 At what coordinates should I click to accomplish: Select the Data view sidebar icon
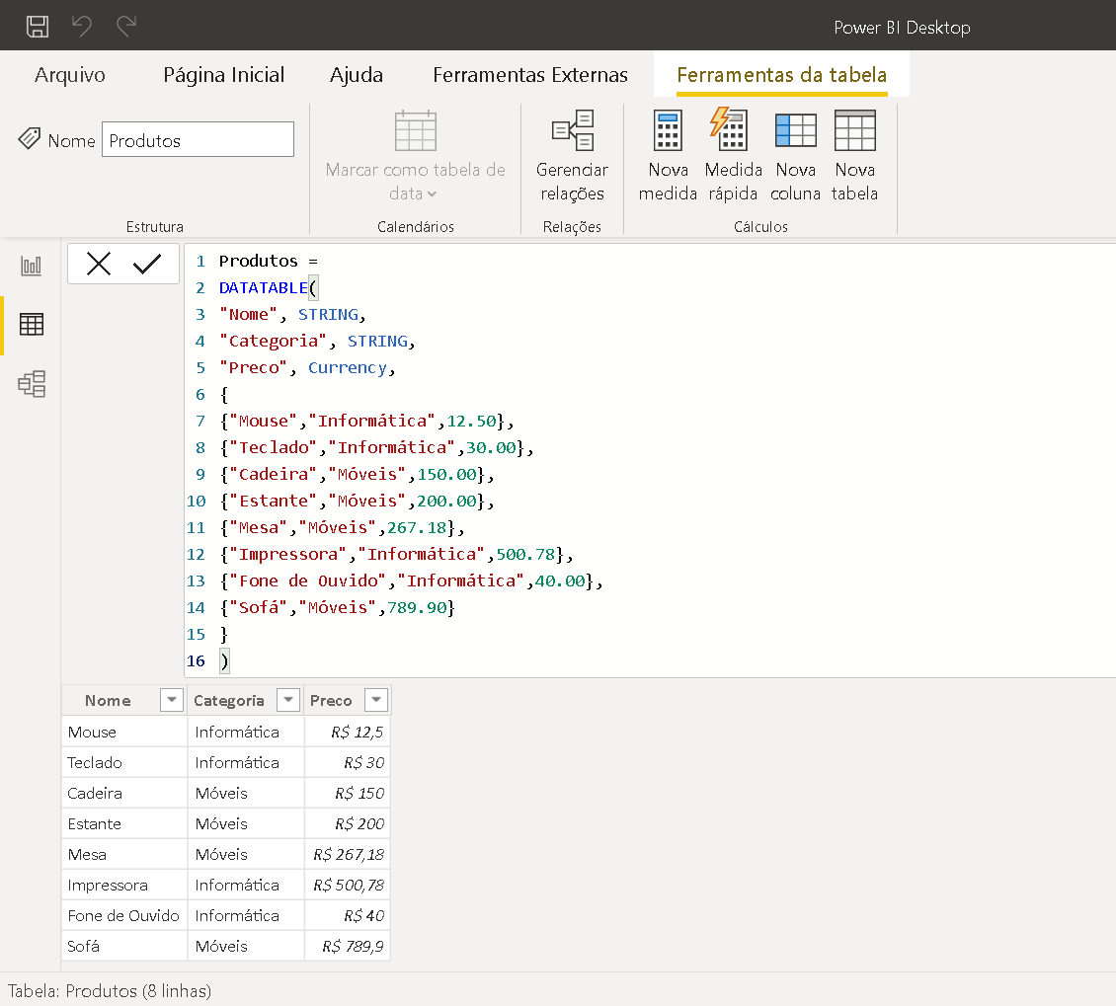click(31, 324)
